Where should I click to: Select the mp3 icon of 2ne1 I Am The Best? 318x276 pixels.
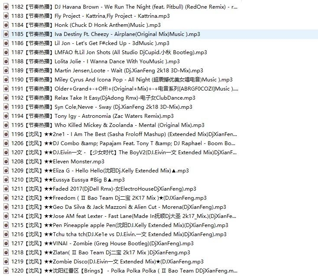[6, 134]
